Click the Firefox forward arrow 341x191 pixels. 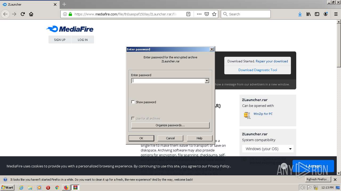point(14,14)
